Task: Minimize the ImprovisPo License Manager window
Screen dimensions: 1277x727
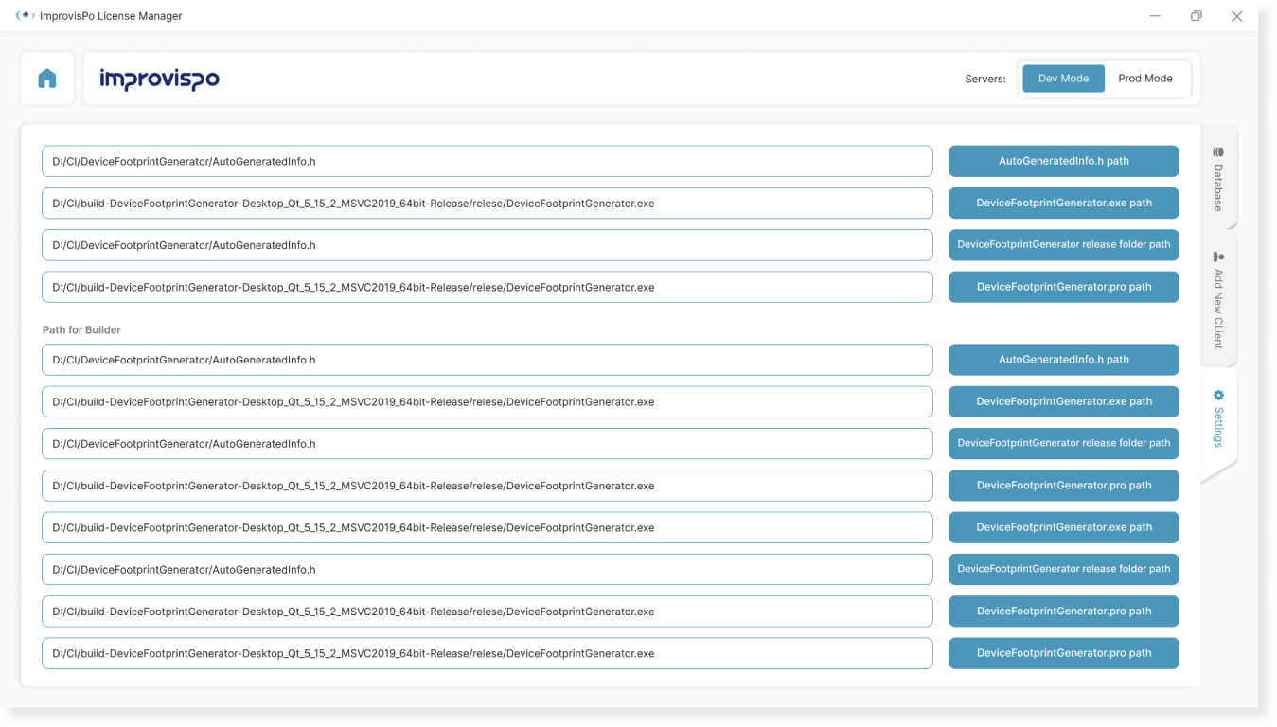Action: coord(1156,16)
